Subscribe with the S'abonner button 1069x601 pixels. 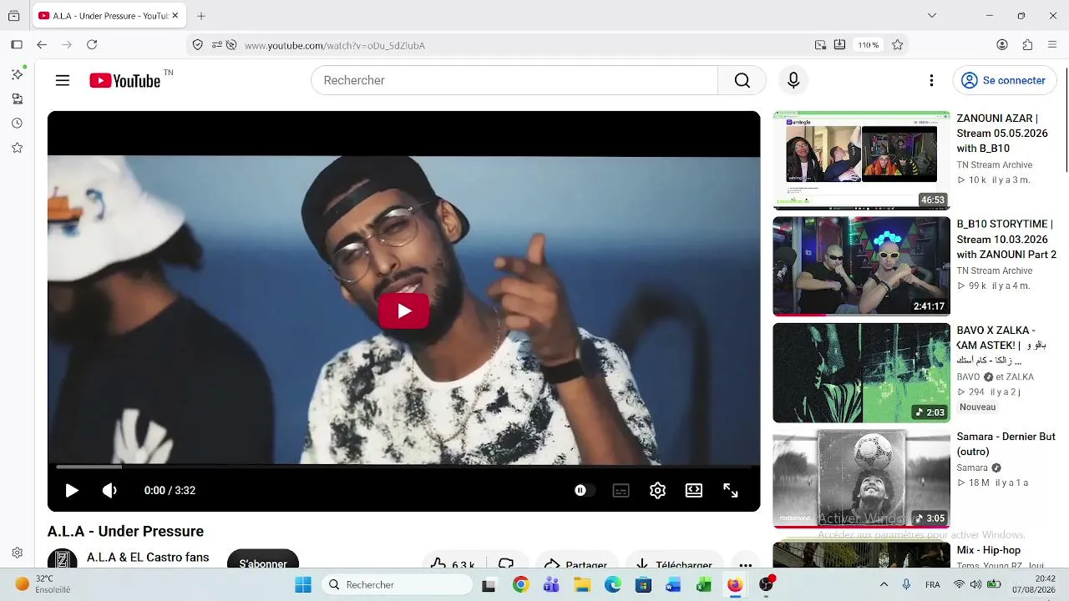coord(263,562)
